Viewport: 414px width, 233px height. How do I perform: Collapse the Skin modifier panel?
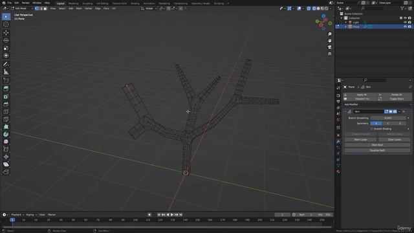click(x=345, y=112)
